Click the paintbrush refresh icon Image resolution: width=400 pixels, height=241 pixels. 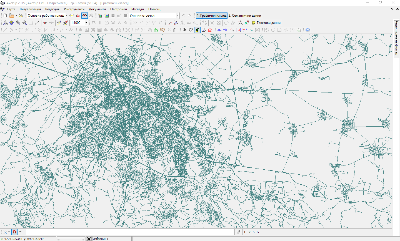(x=59, y=23)
